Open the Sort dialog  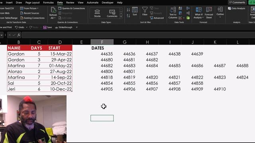[x=135, y=12]
